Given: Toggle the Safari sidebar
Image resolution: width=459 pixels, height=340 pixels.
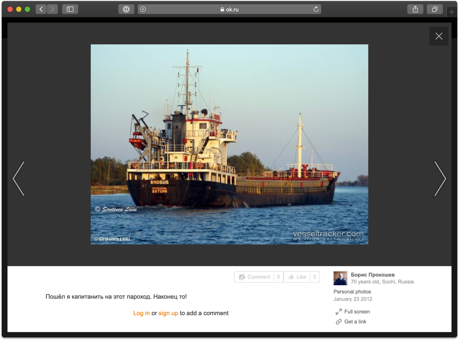Looking at the screenshot, I should tap(70, 9).
